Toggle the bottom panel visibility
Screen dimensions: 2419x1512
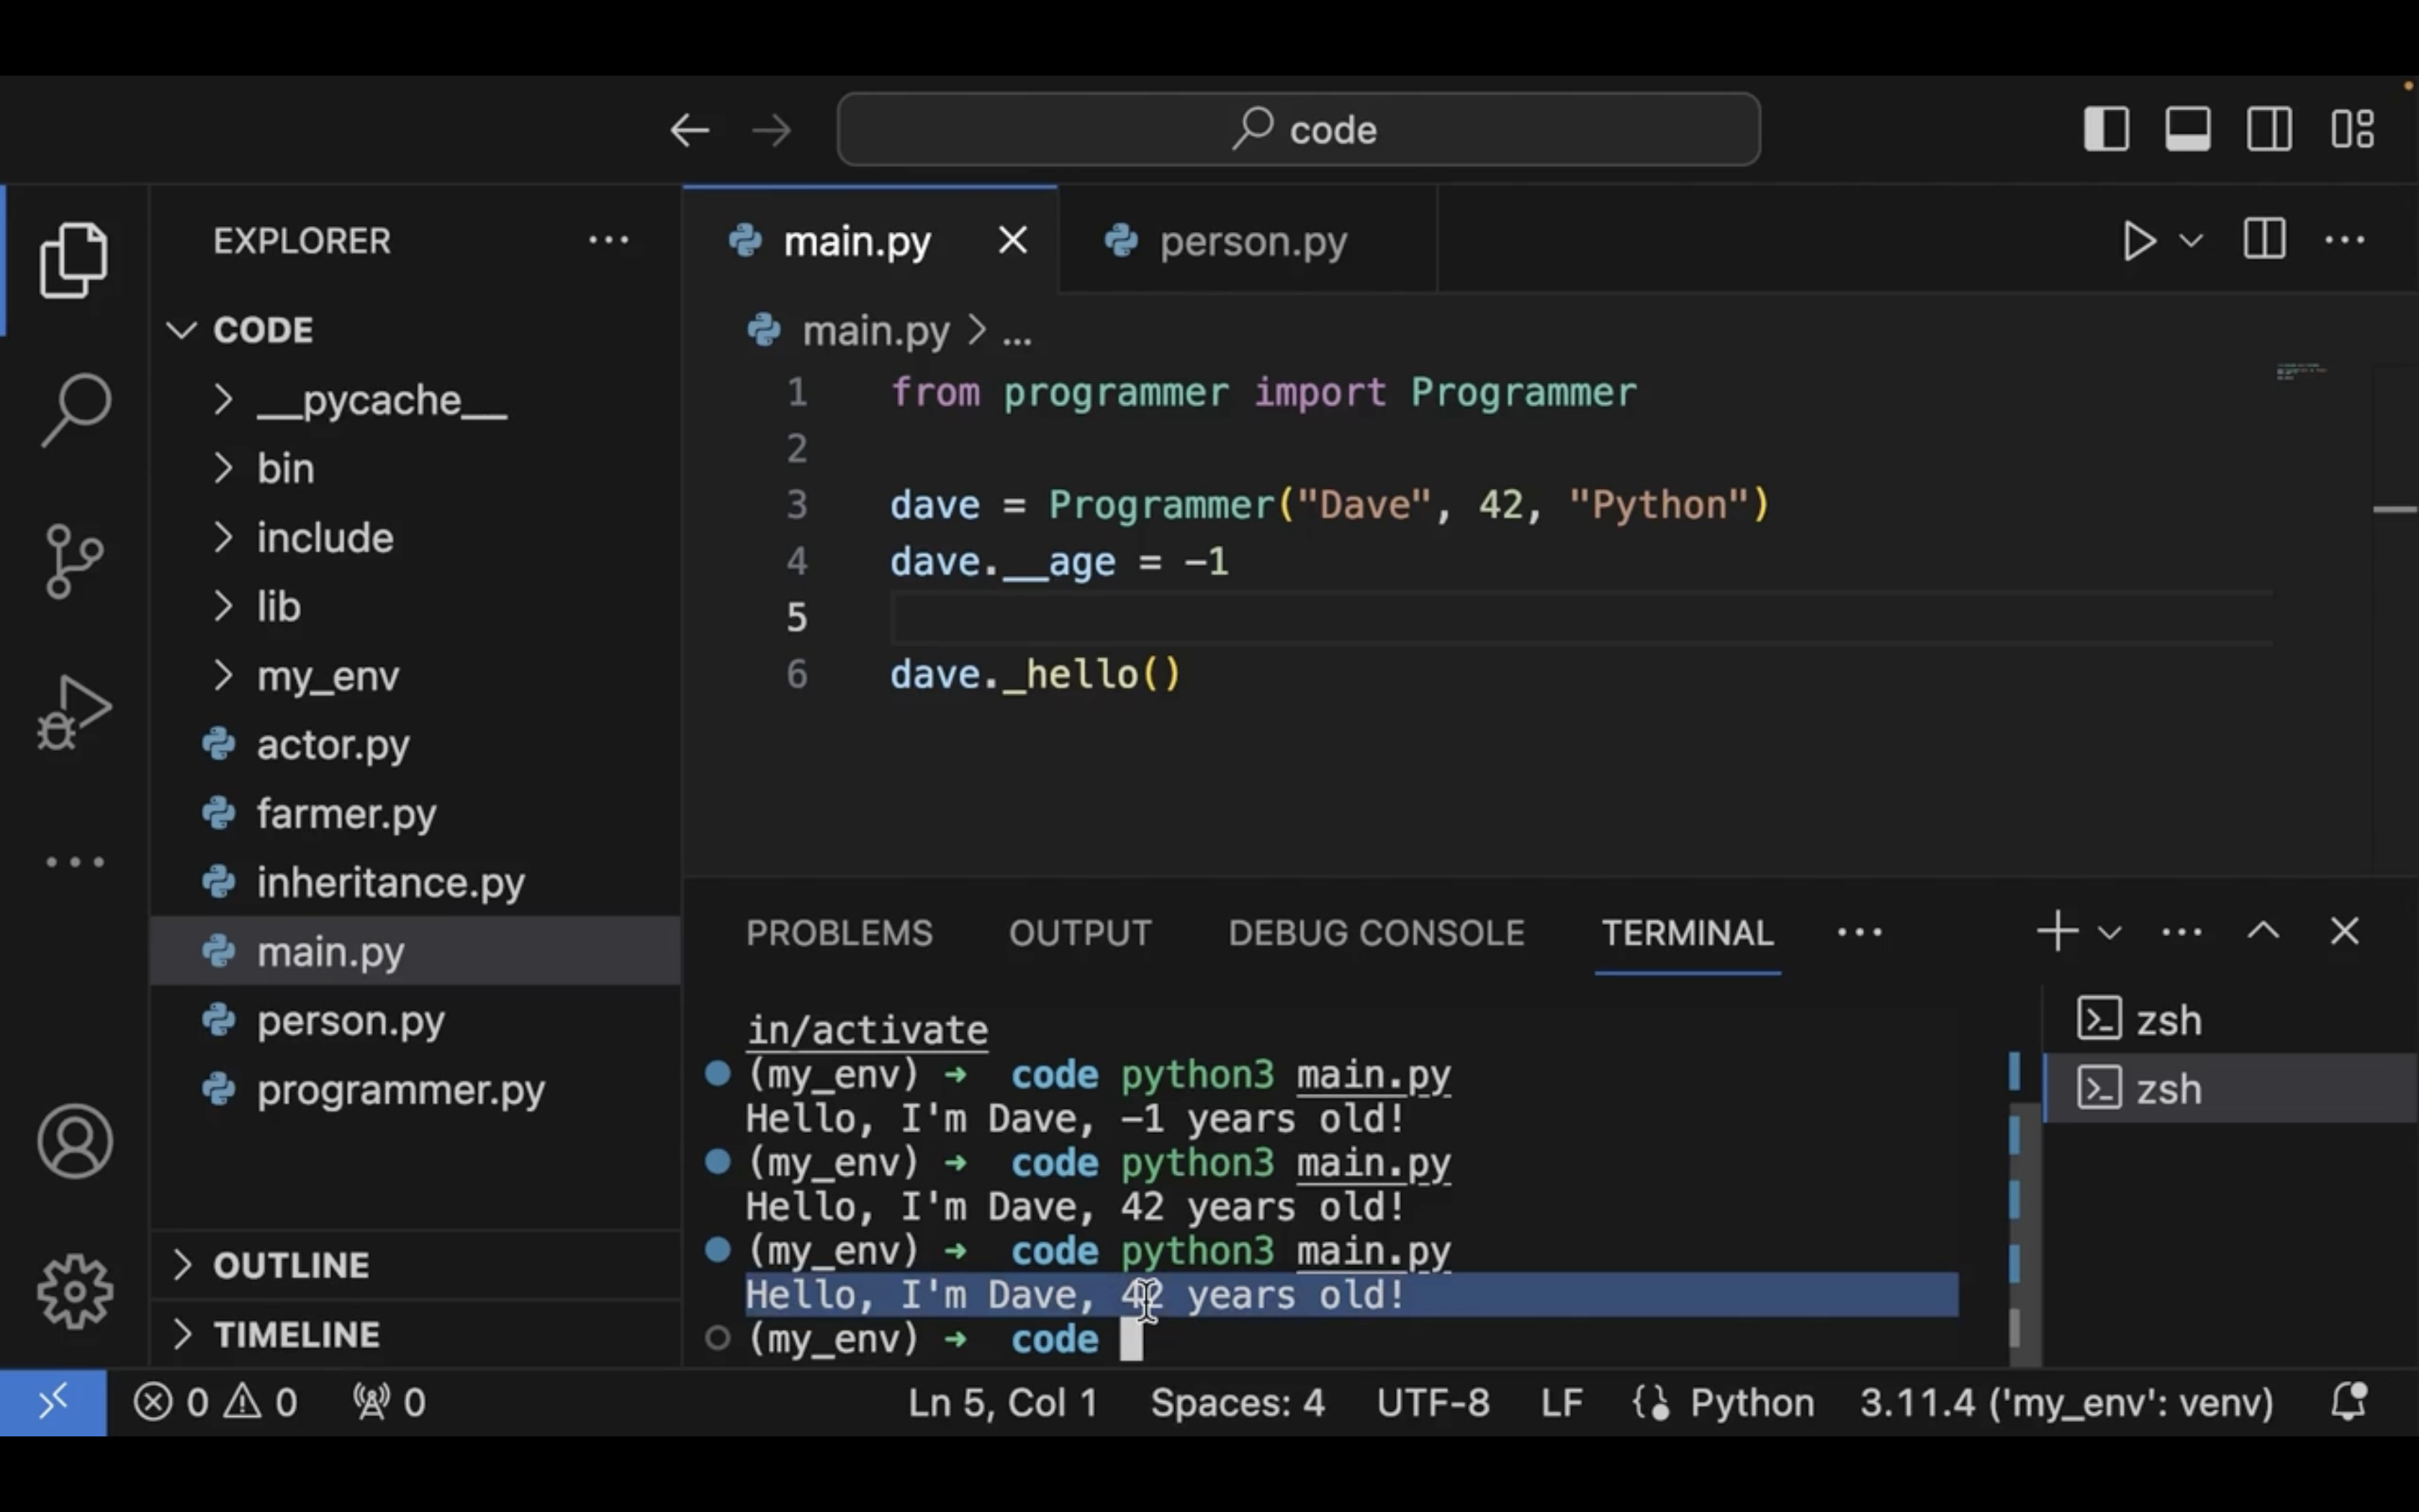pos(2188,129)
